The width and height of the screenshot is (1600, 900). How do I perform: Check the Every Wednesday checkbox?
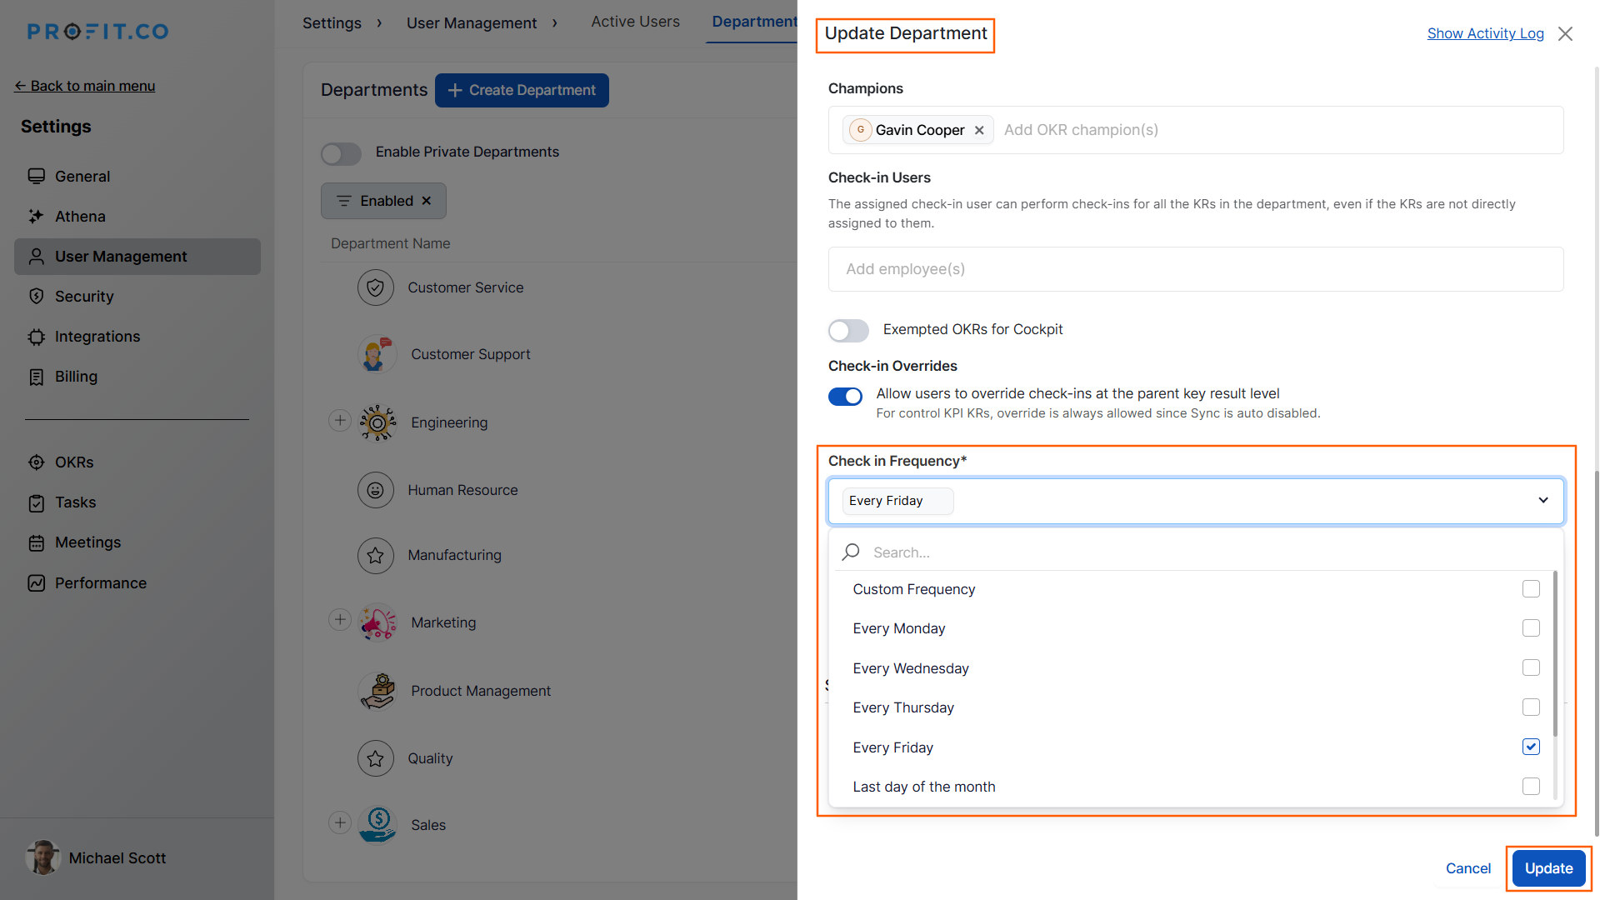coord(1531,668)
